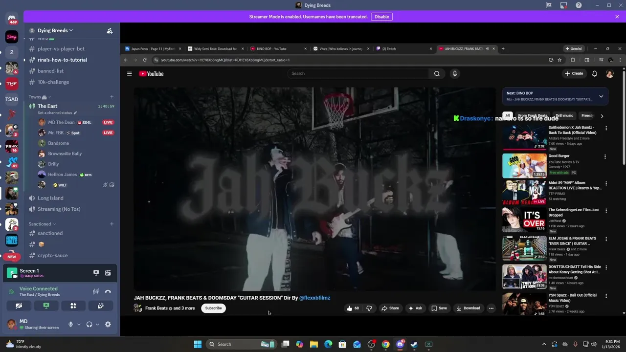
Task: Open Windows Start menu
Action: click(x=198, y=344)
